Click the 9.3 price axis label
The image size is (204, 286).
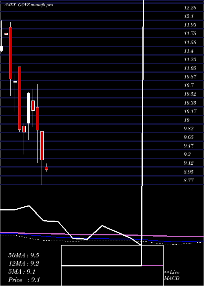(187, 154)
